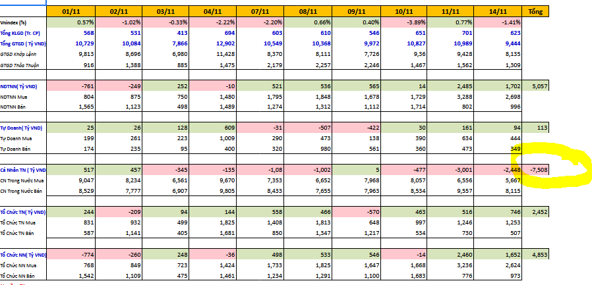Click the Vnindex (%) row label

[13, 23]
